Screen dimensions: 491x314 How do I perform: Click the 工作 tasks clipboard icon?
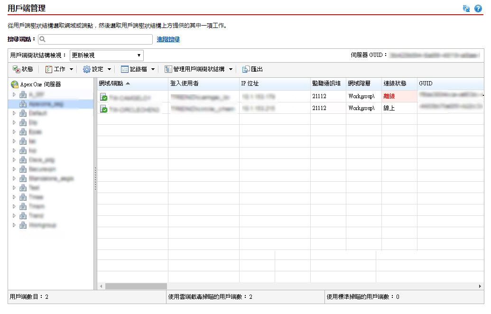49,69
